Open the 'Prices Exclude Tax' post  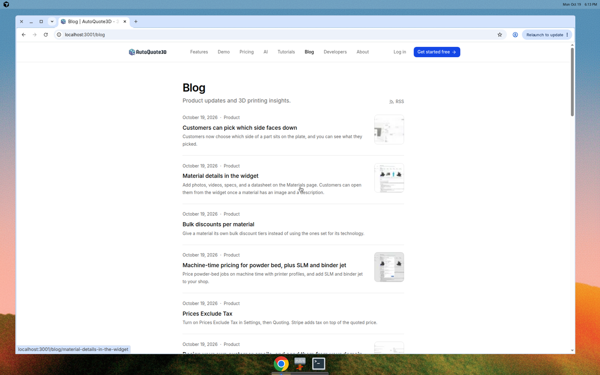tap(207, 314)
